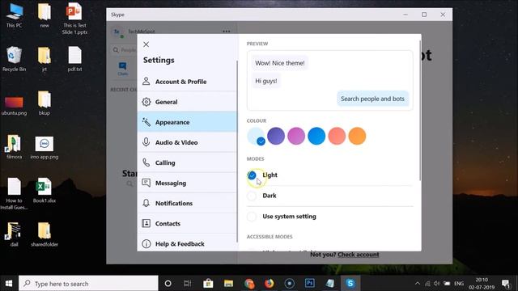Select Use system setting radio button
This screenshot has width=518, height=291.
click(x=252, y=217)
